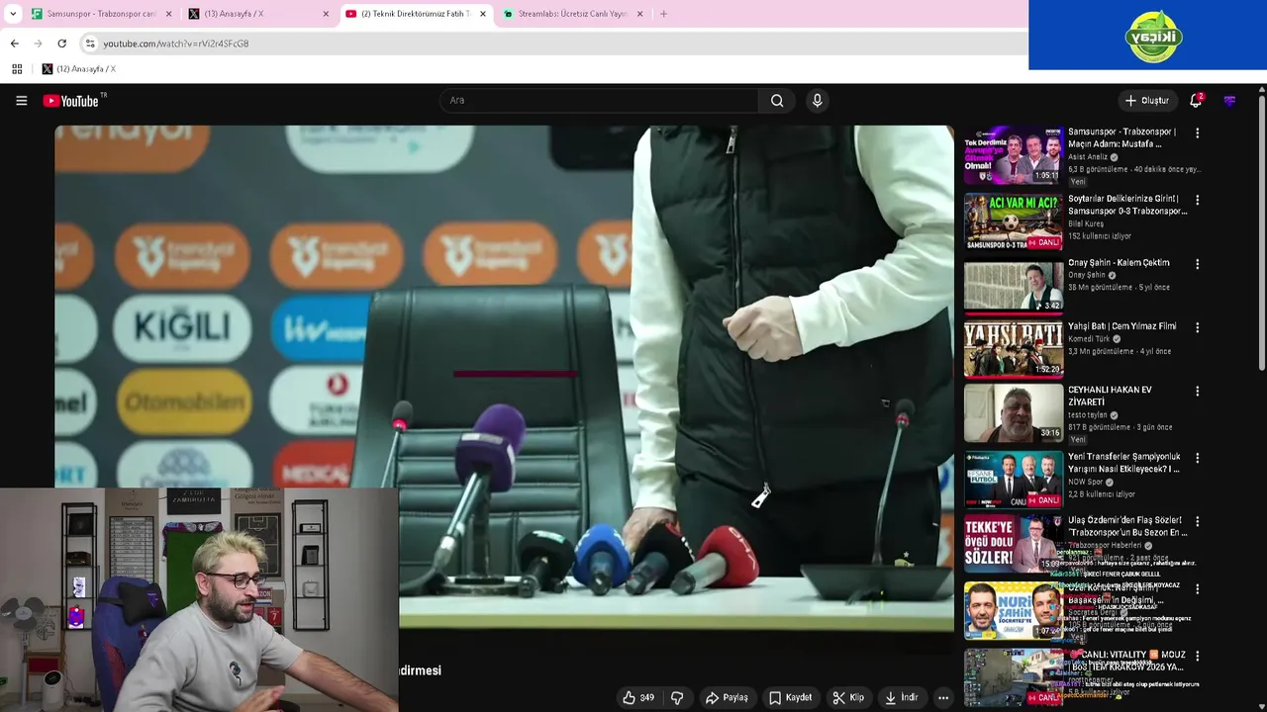Switch to Streamlabs tab
1267x712 pixels.
tap(572, 14)
